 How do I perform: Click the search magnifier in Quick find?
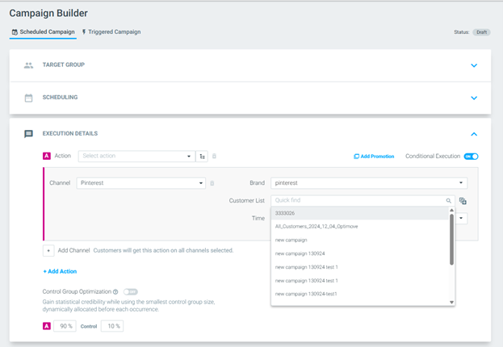click(449, 201)
